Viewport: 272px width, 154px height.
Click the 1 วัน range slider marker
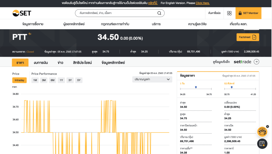(196, 87)
